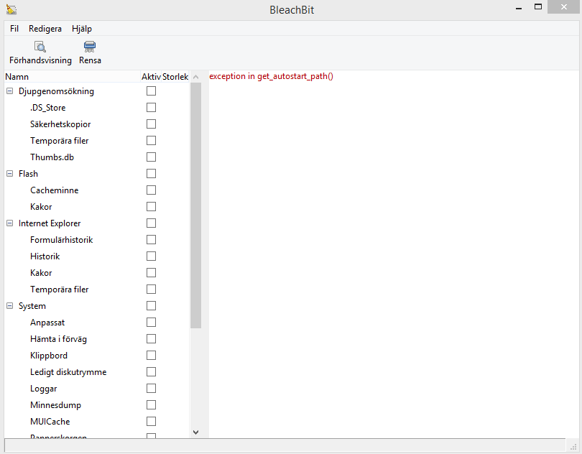Click the tree list vertical scrollbar thumb
This screenshot has height=454, width=582.
(196, 205)
